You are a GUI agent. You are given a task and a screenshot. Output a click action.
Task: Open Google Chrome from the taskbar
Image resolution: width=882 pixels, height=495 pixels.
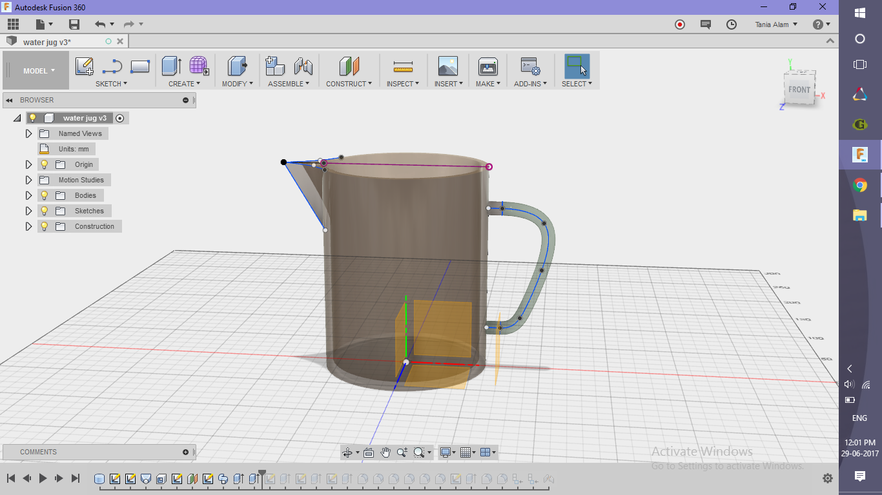859,185
